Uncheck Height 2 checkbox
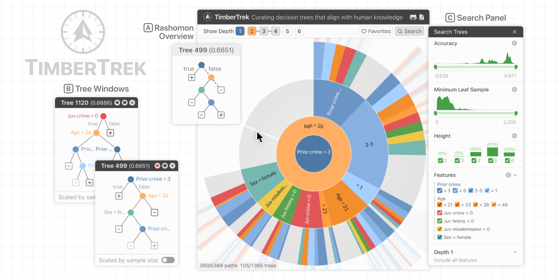 [x=440, y=161]
